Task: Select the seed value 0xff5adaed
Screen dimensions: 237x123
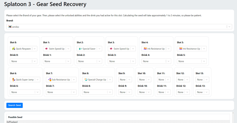Action: (12, 122)
